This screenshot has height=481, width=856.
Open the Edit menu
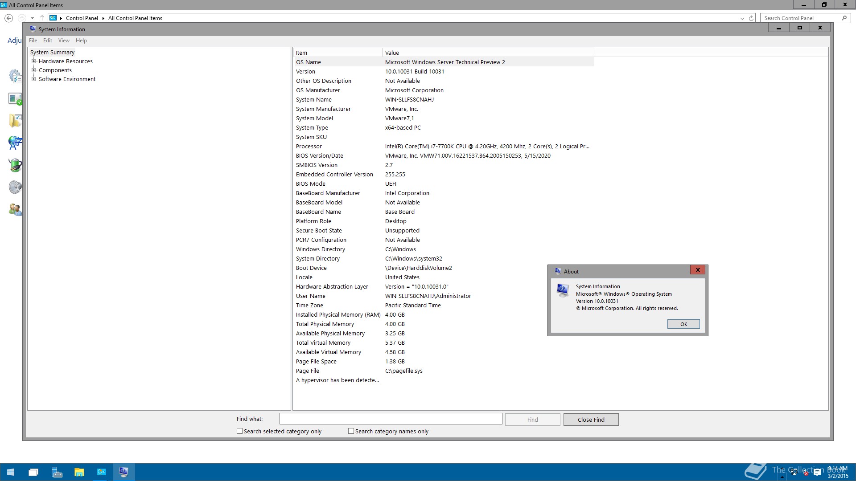(x=48, y=41)
